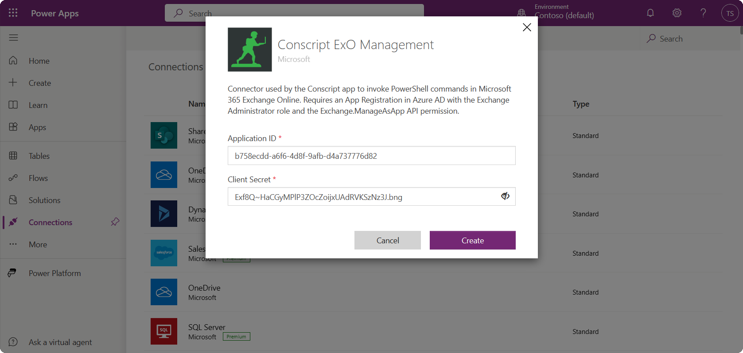Image resolution: width=743 pixels, height=353 pixels.
Task: Open Solutions in the sidebar
Action: (44, 200)
